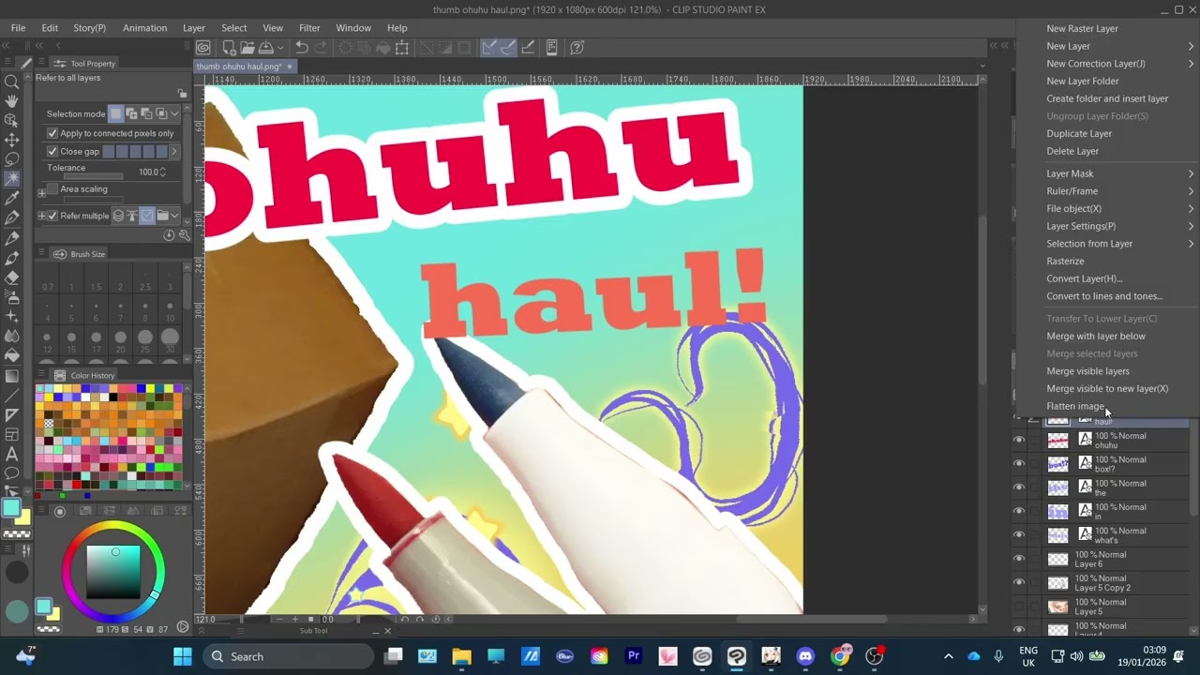
Task: Select the Zoom magnifier tool
Action: [12, 82]
